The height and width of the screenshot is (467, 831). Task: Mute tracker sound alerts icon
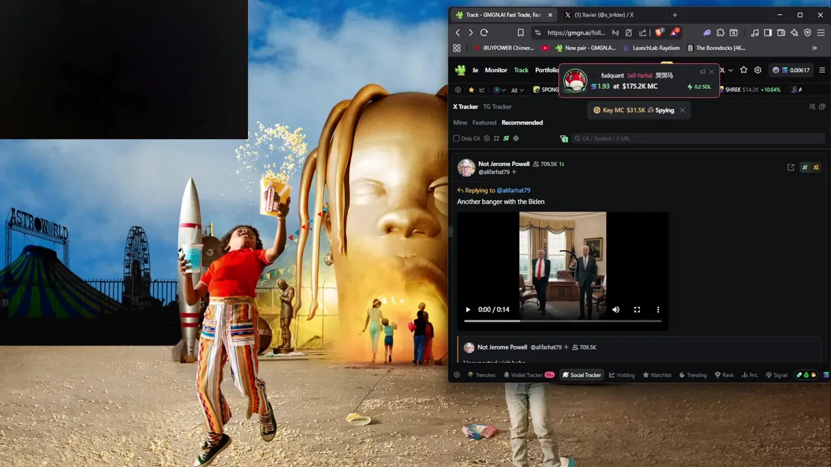click(812, 106)
